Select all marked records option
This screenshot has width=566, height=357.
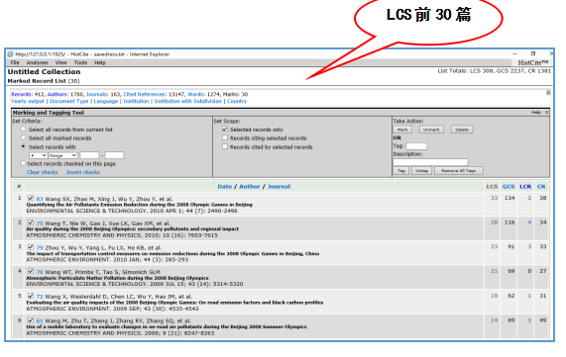point(24,137)
